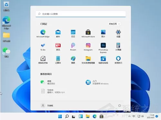Open the power options button
Viewport: 161px width, 120px height.
(x=119, y=106)
